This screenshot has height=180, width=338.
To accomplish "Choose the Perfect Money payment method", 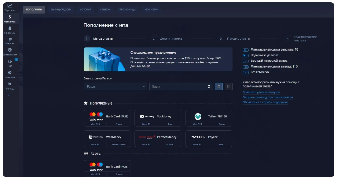I will pyautogui.click(x=158, y=139).
